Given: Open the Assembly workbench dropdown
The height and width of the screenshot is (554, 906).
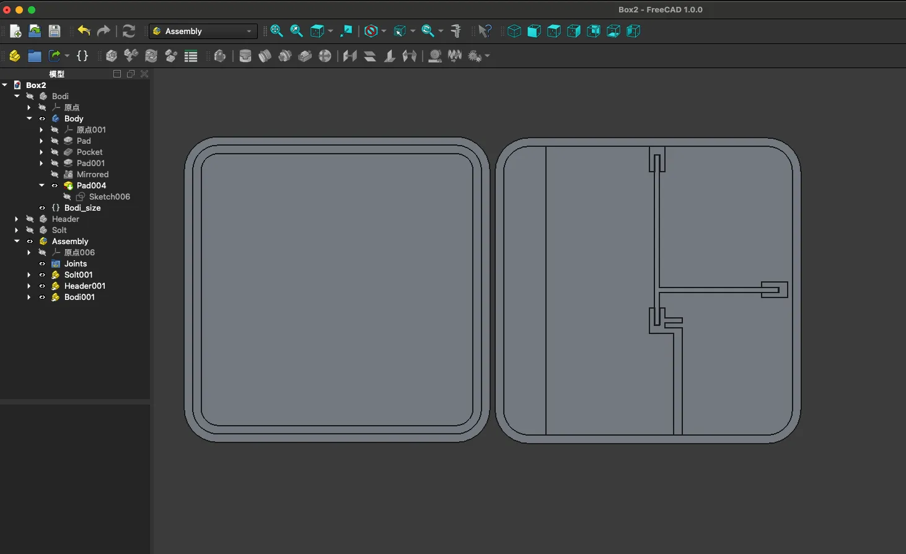Looking at the screenshot, I should (x=203, y=31).
